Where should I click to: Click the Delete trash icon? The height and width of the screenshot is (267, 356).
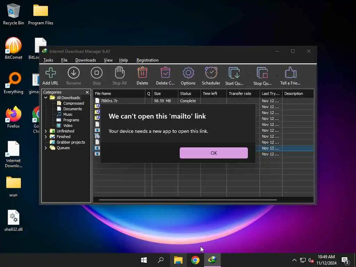click(x=142, y=73)
